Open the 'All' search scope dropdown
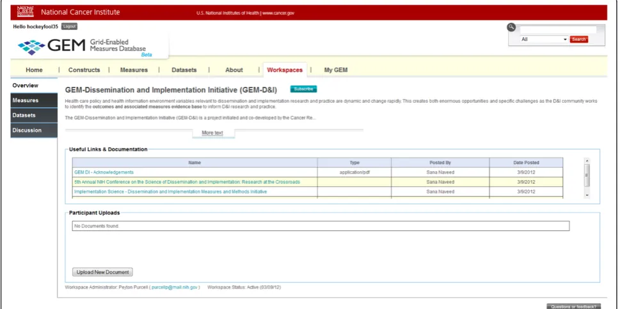620x309 pixels. pos(544,40)
